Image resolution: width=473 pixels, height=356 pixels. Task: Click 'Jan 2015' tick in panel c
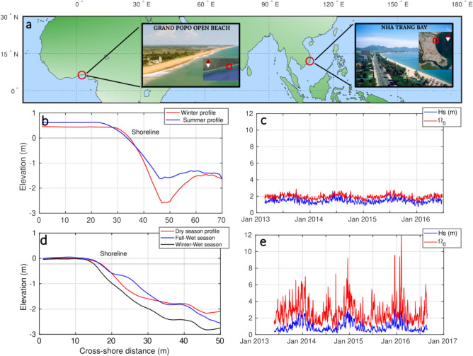point(362,219)
